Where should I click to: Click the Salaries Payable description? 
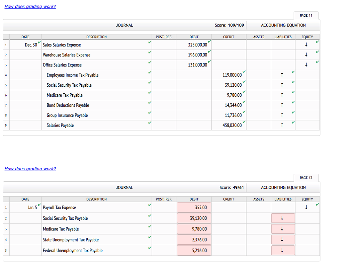point(60,125)
